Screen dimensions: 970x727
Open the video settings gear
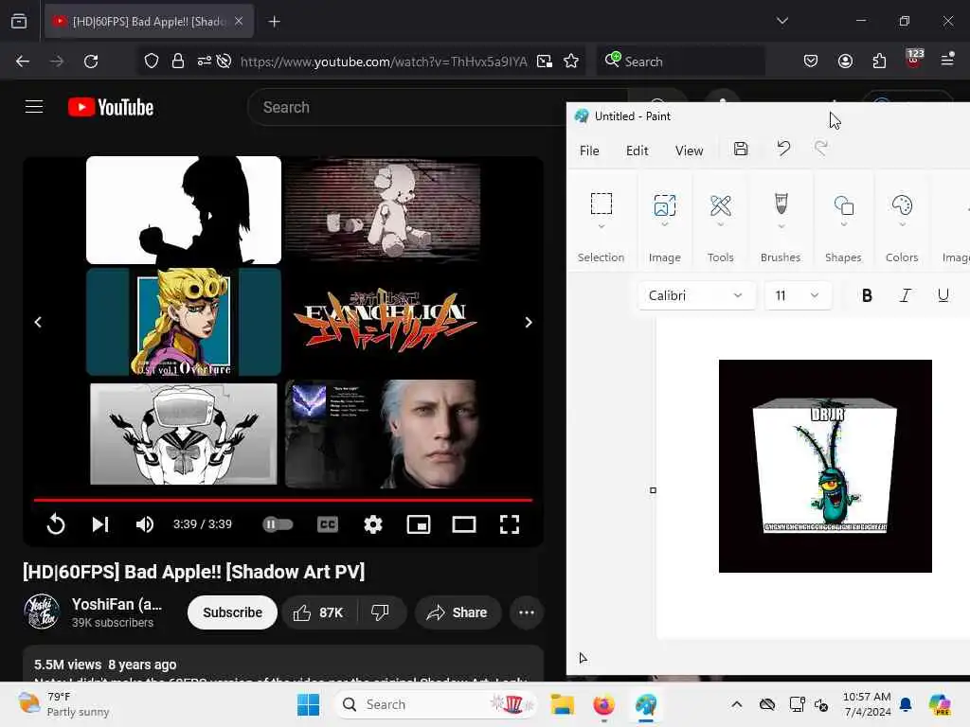tap(373, 524)
